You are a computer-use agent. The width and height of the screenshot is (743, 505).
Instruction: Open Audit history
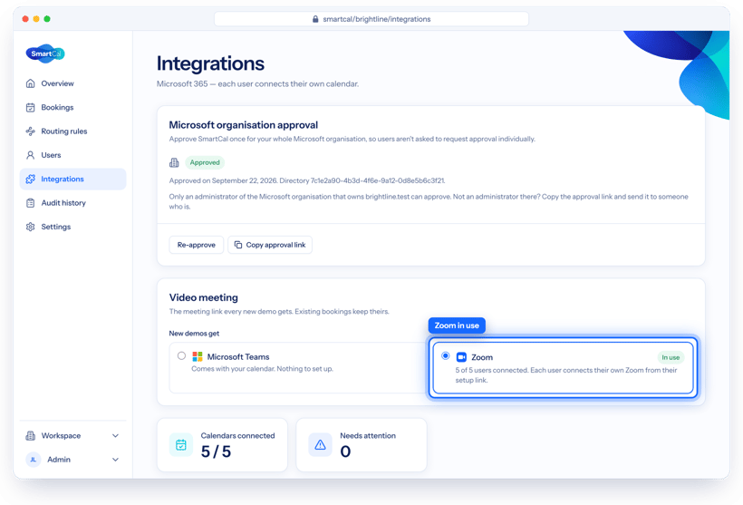[x=73, y=203]
